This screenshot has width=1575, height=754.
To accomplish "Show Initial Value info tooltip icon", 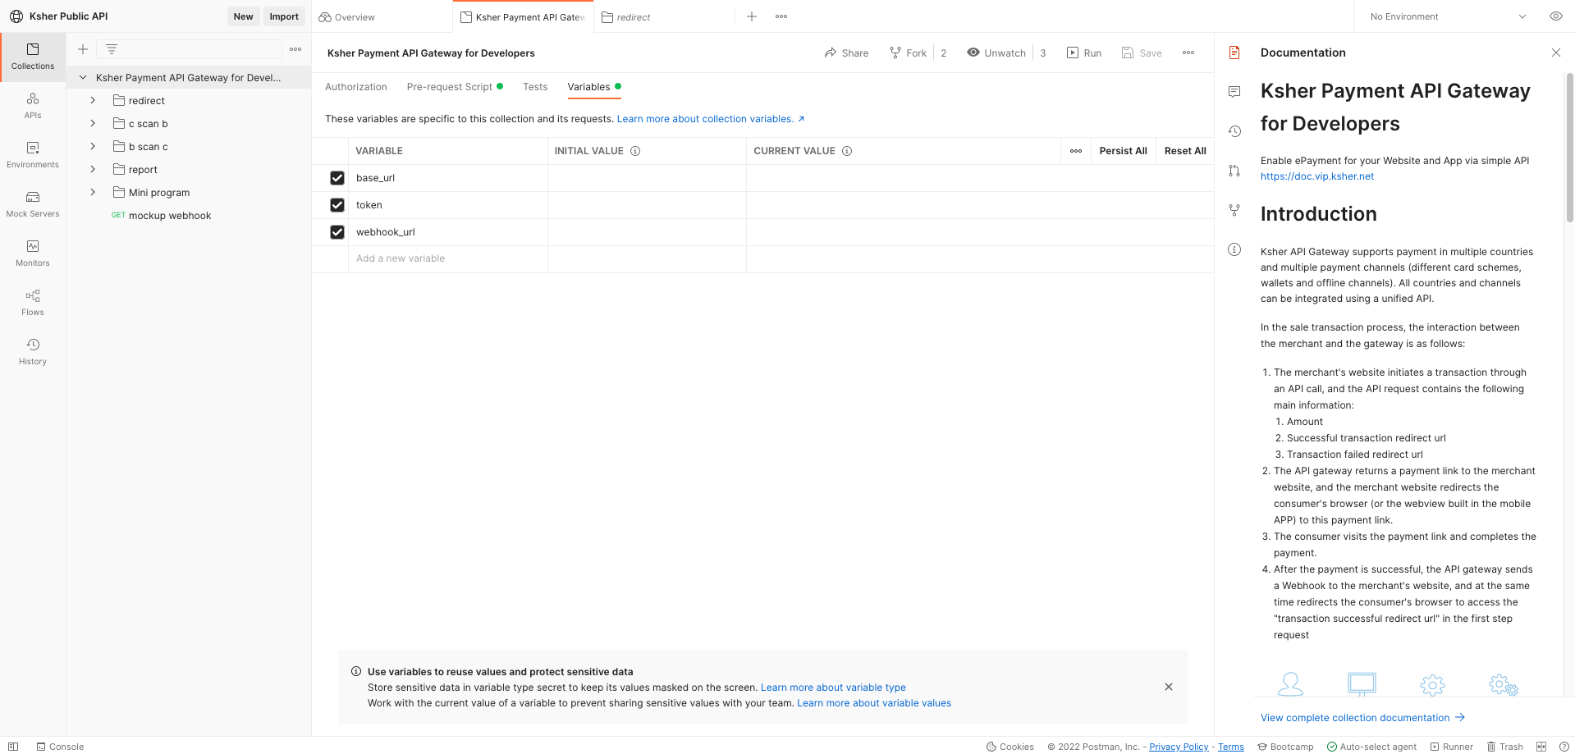I will (635, 151).
